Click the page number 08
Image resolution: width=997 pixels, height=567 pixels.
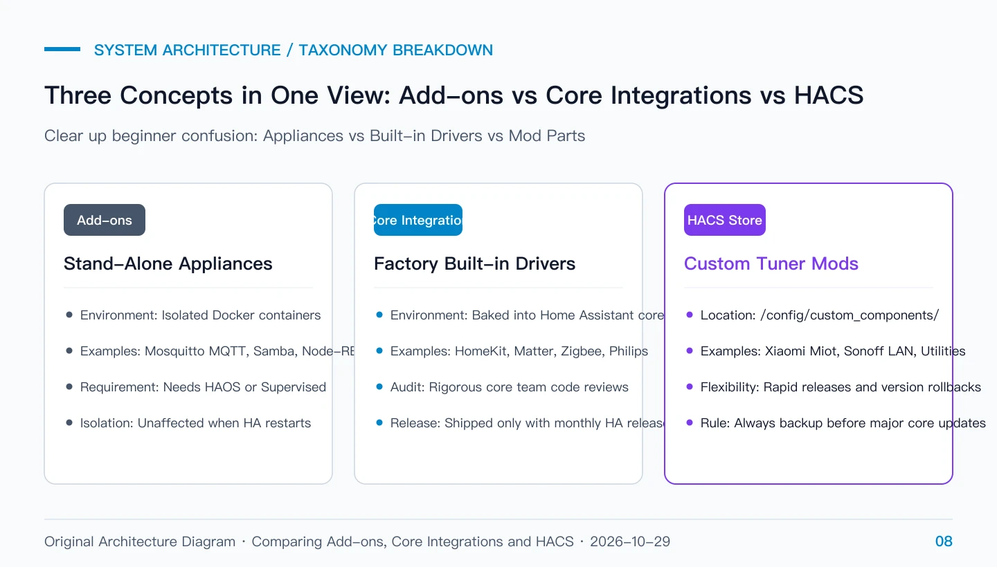tap(944, 541)
